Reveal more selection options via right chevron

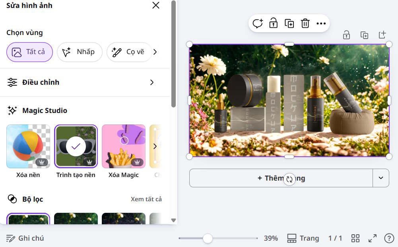tap(155, 52)
